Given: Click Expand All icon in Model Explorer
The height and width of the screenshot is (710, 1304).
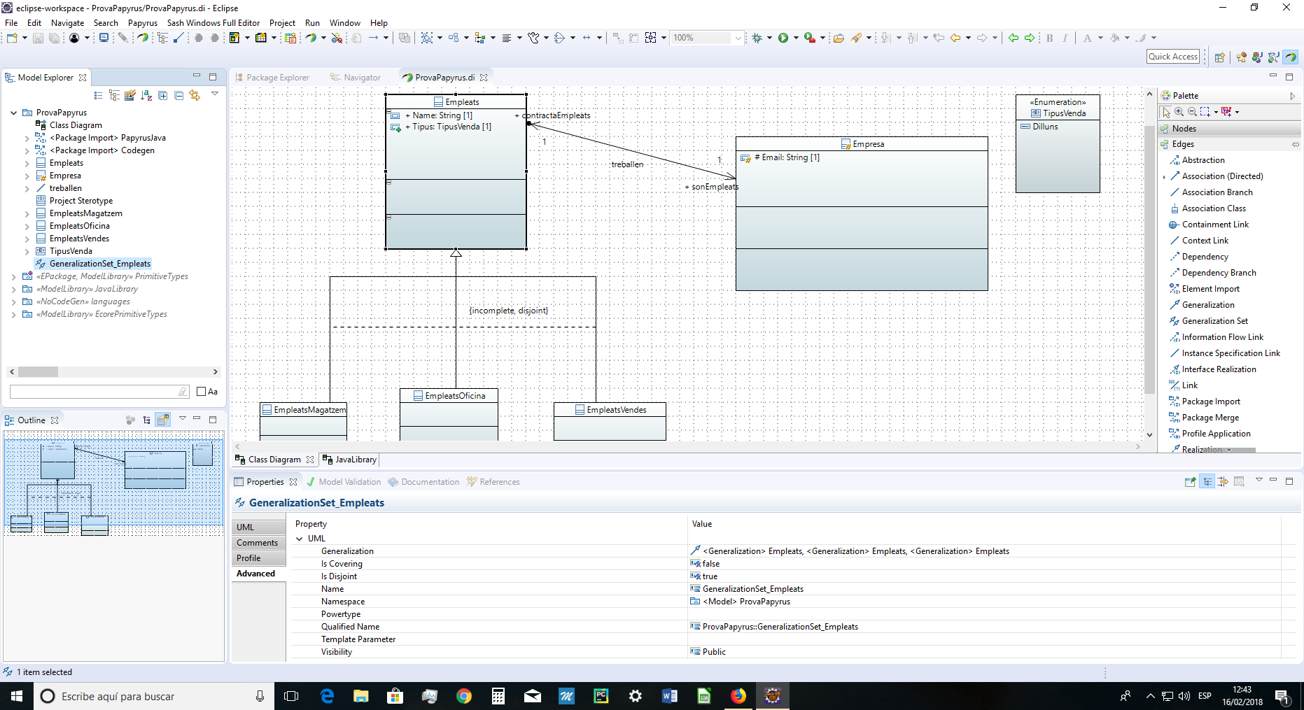Looking at the screenshot, I should pos(162,95).
